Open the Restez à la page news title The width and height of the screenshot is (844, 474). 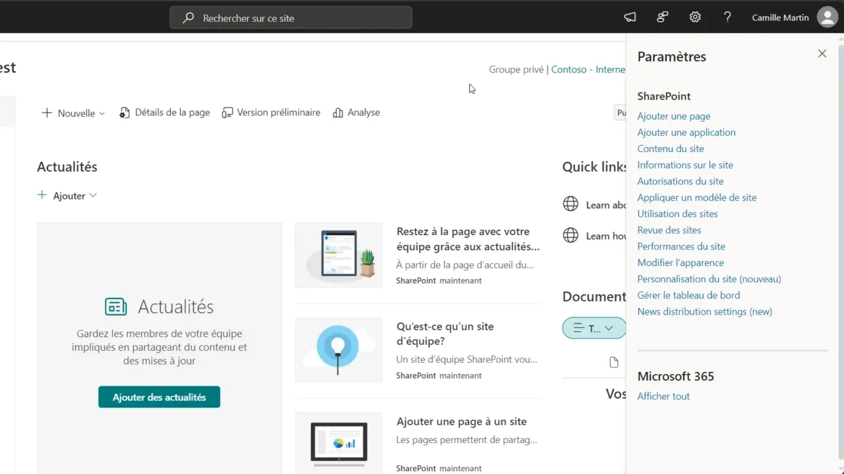pyautogui.click(x=468, y=239)
